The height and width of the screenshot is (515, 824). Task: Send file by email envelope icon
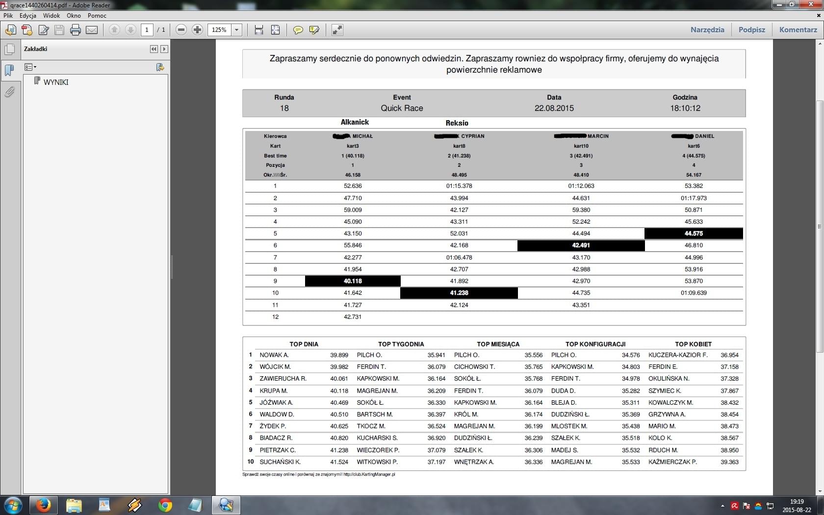click(92, 30)
